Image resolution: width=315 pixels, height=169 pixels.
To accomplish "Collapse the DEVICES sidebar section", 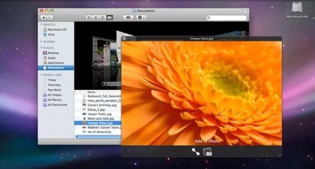I will [x=41, y=25].
